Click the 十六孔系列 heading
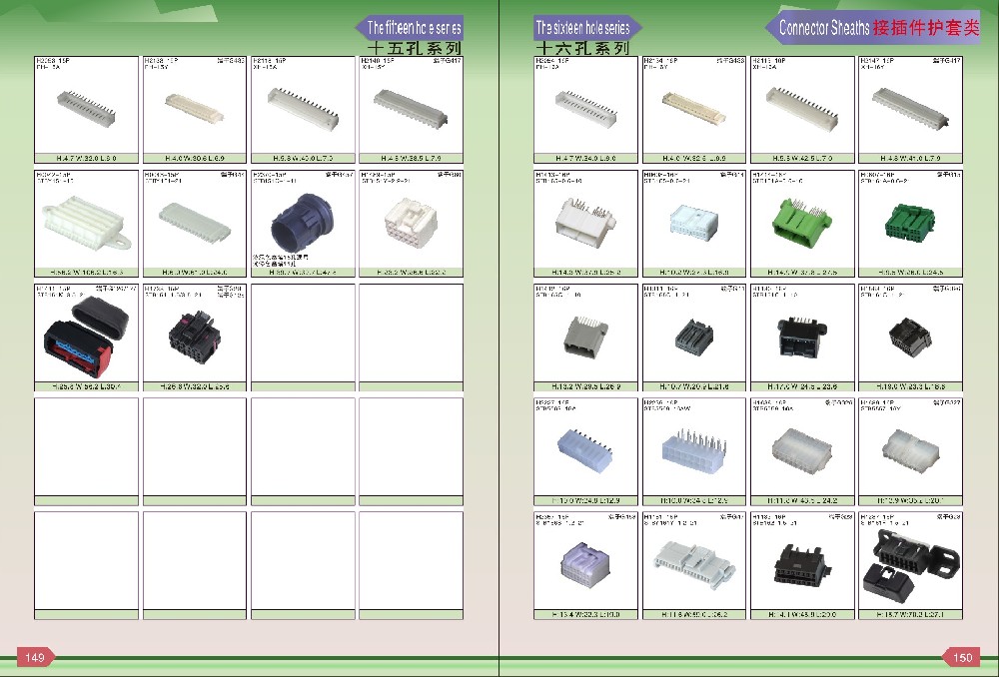 tap(582, 48)
